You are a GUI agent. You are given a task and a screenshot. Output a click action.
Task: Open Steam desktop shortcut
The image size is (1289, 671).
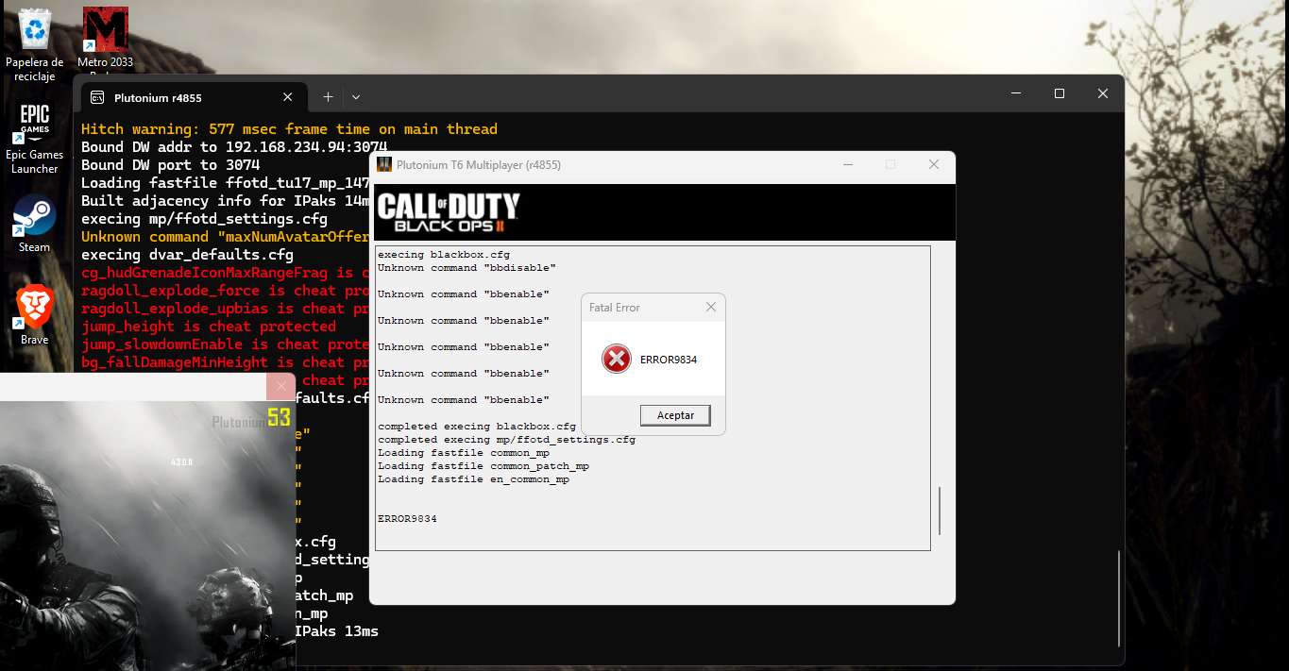[x=35, y=224]
